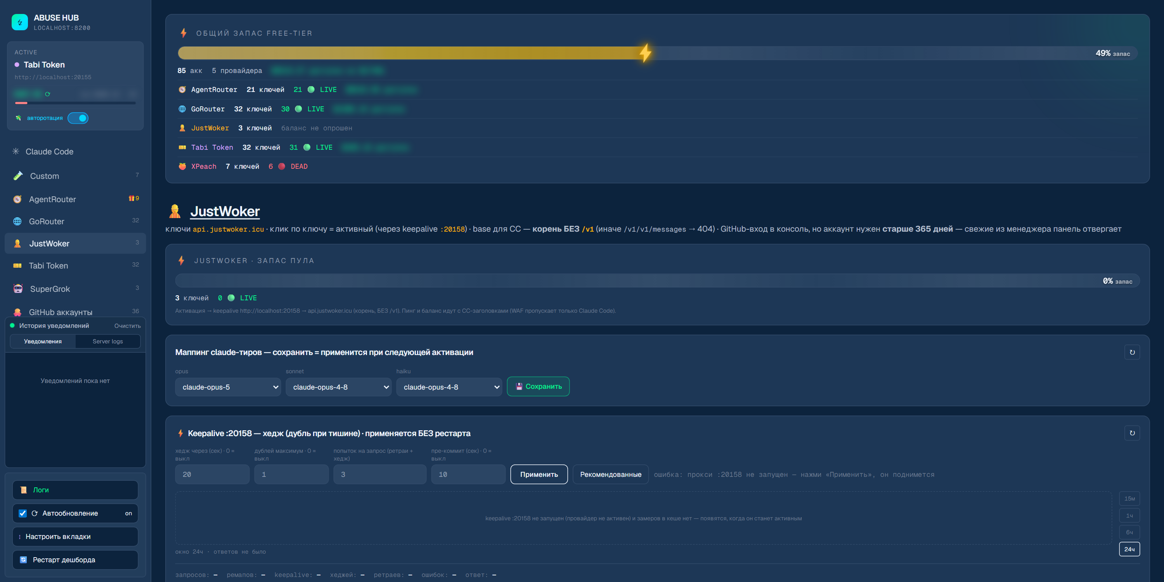This screenshot has width=1164, height=582.
Task: Clear notifications with the Очистить link
Action: coord(127,326)
